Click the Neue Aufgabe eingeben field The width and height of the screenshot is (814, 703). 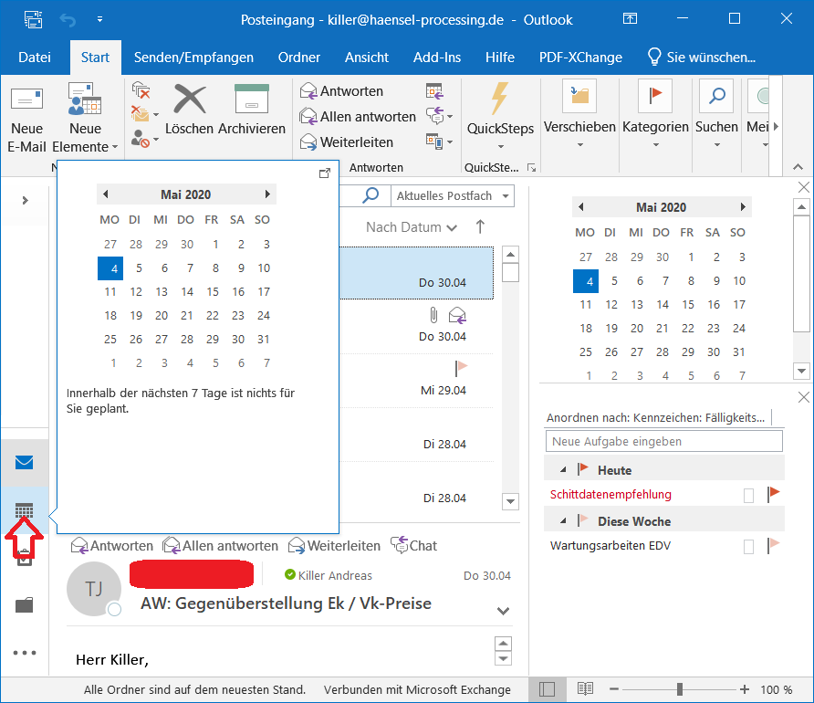(664, 441)
